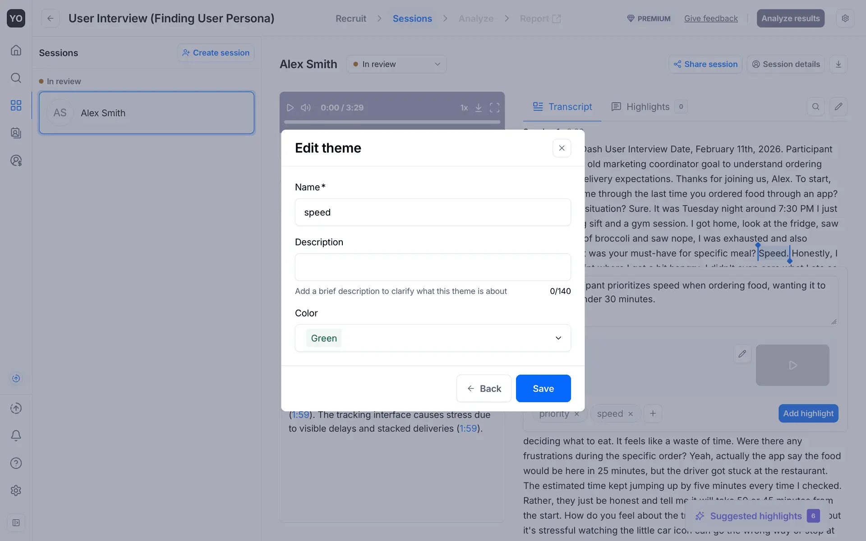Open the In review status dropdown
The height and width of the screenshot is (541, 866).
point(396,64)
